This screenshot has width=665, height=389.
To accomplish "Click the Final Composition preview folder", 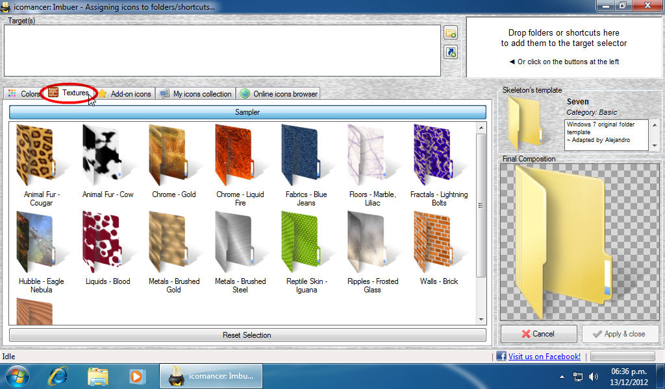I will [x=564, y=242].
